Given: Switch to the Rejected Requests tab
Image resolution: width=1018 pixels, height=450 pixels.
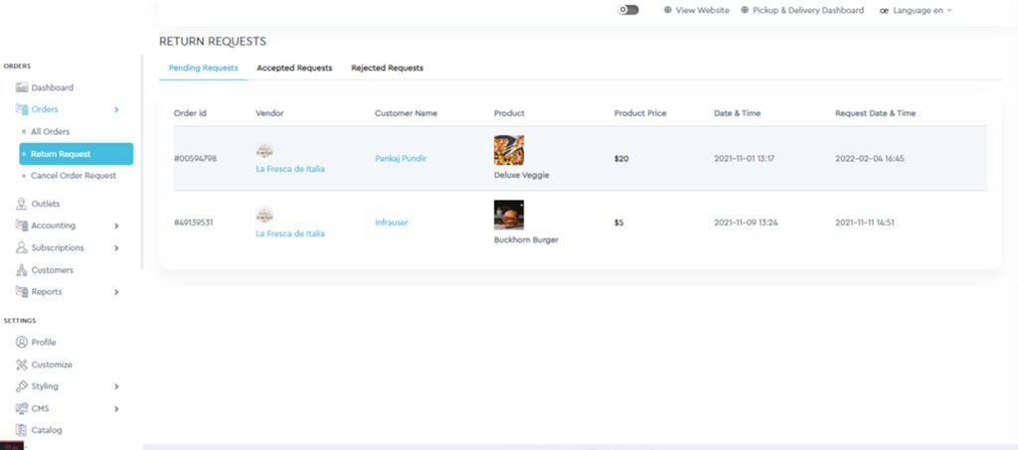Looking at the screenshot, I should pyautogui.click(x=387, y=69).
